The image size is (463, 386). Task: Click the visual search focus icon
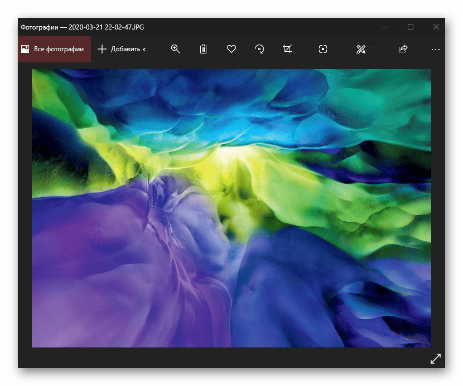tap(323, 49)
